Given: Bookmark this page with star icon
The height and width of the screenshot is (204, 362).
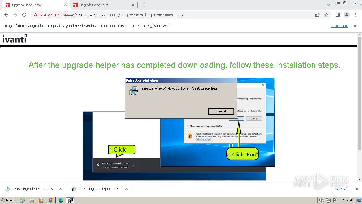Looking at the screenshot, I should [326, 15].
